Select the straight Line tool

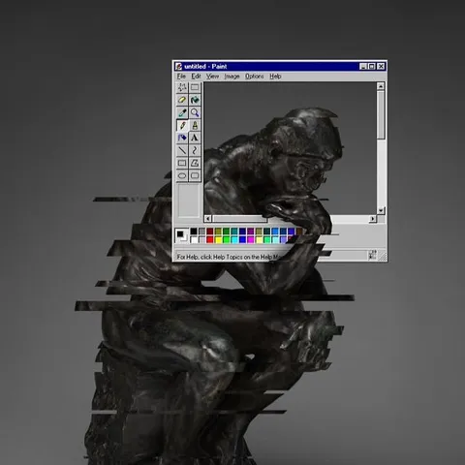(x=182, y=150)
